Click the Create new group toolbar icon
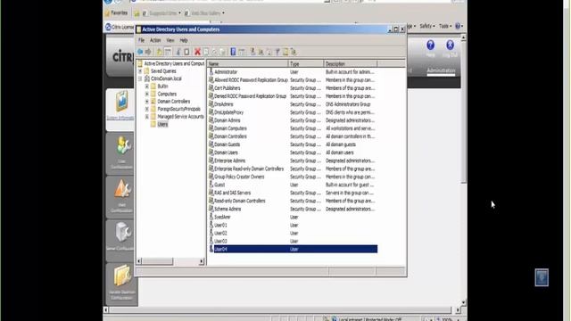Image resolution: width=571 pixels, height=321 pixels. point(261,52)
